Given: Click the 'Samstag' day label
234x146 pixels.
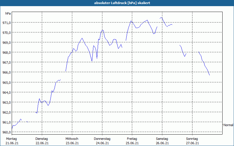Looking at the screenshot, I should [162, 139].
